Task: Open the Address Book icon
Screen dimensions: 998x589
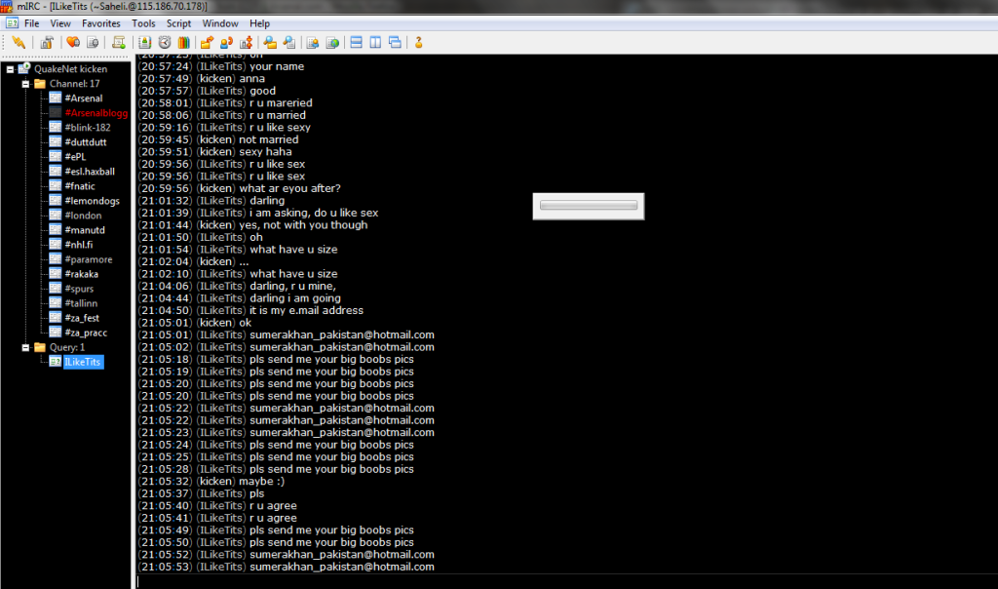Action: (x=142, y=43)
